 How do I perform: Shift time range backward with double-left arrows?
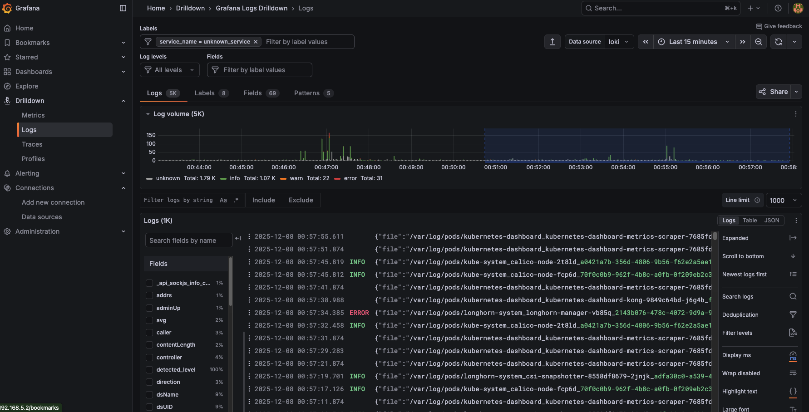tap(646, 42)
